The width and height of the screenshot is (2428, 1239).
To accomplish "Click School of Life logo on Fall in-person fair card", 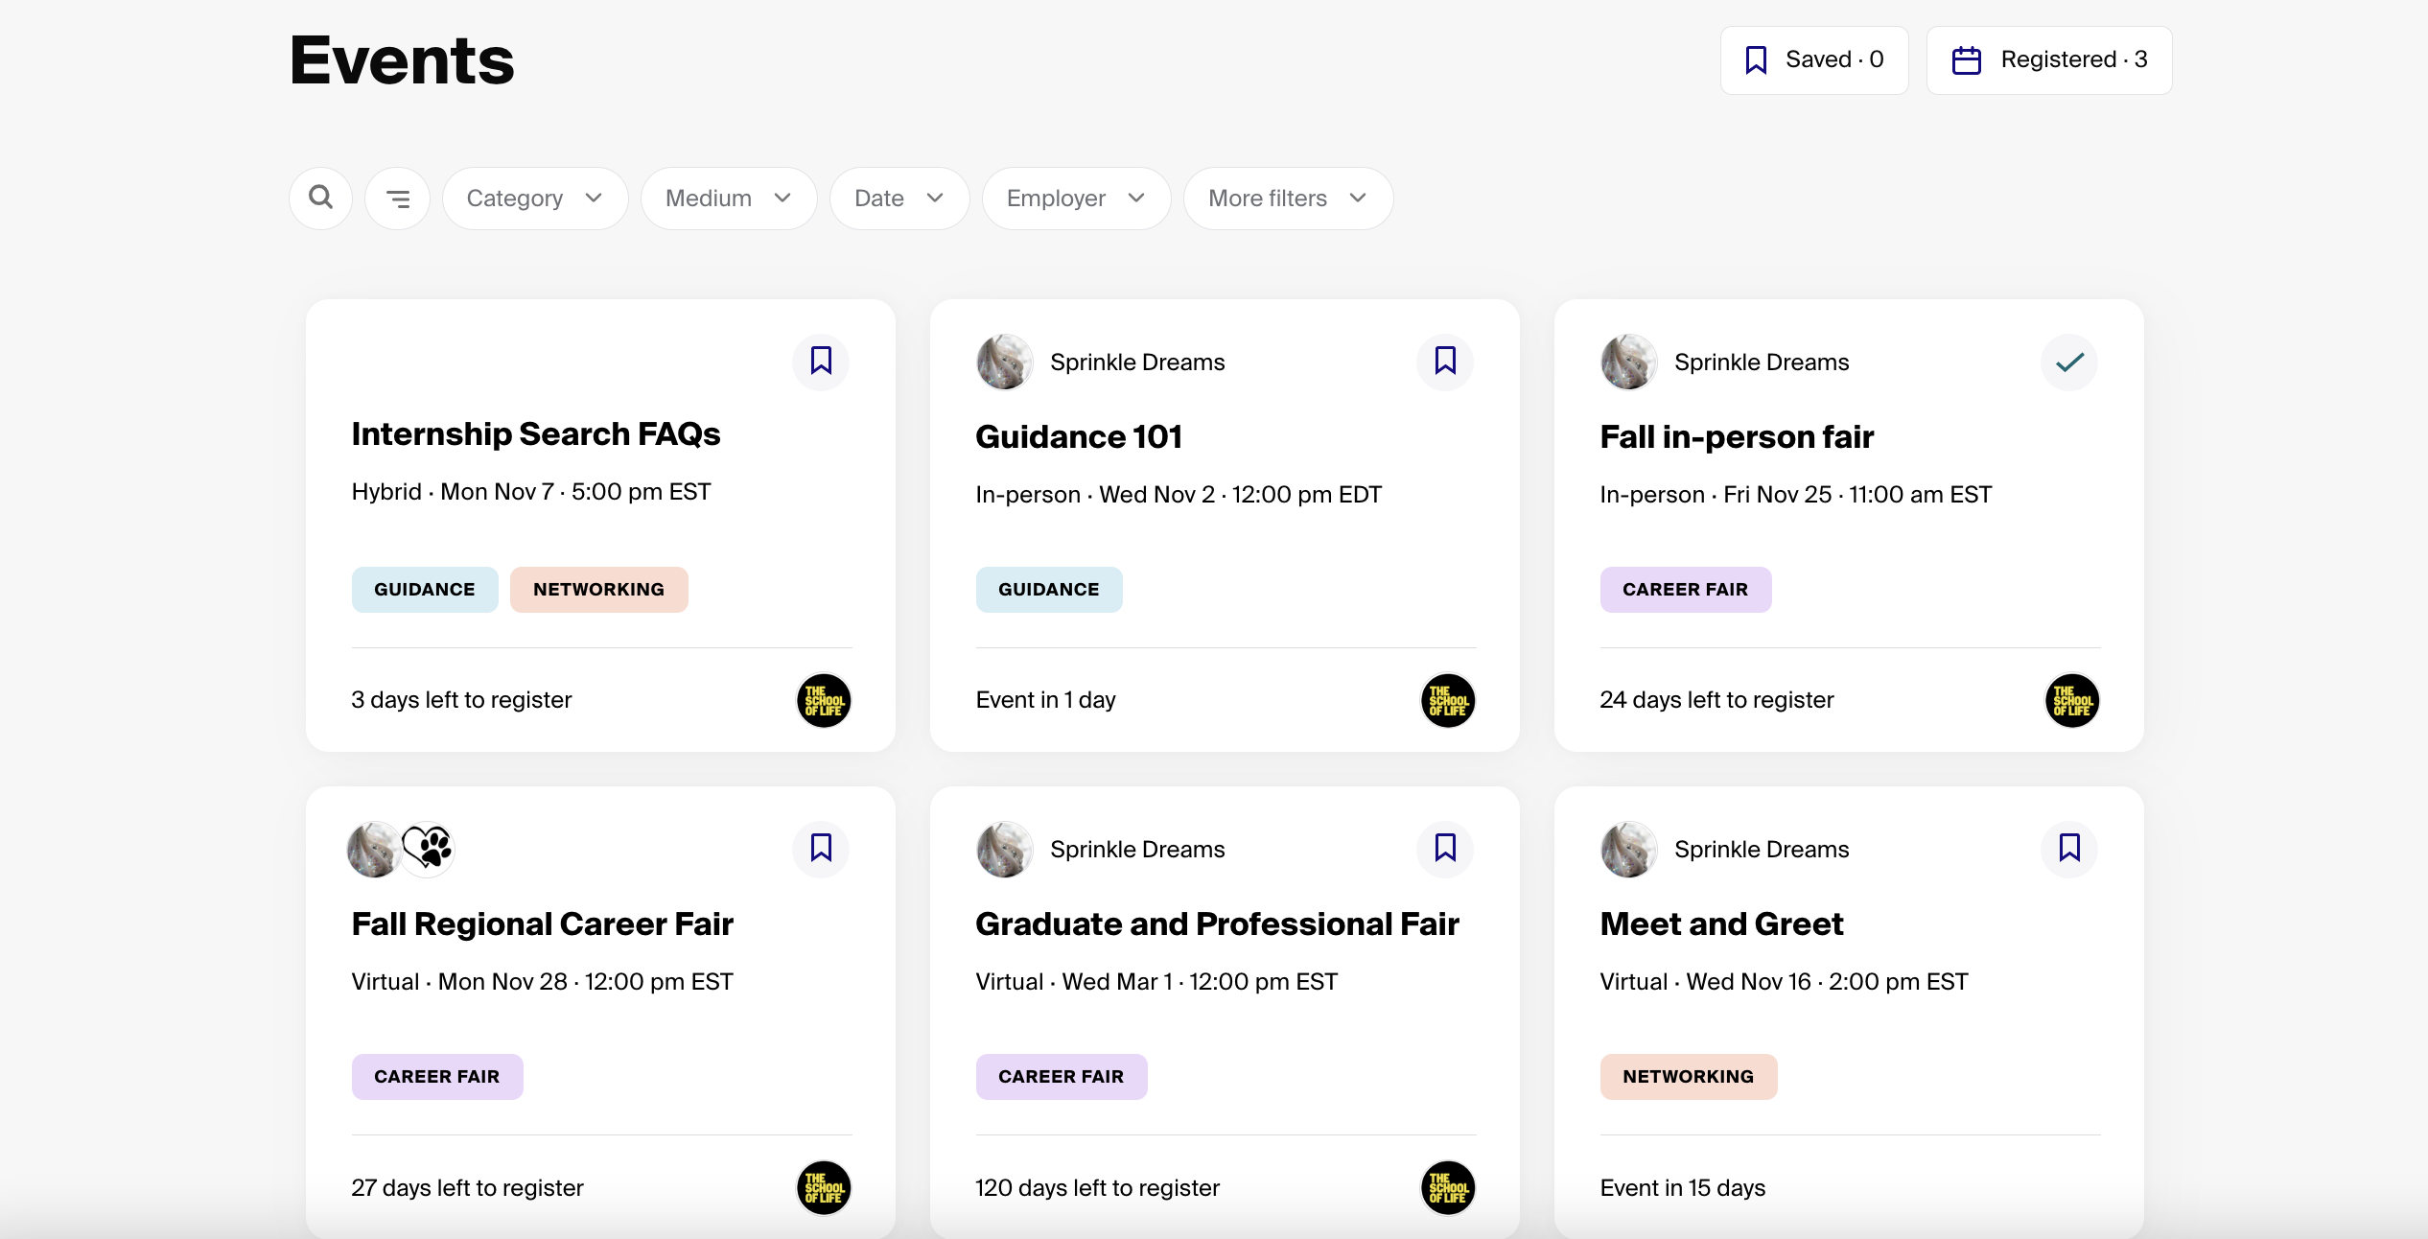I will point(2072,701).
